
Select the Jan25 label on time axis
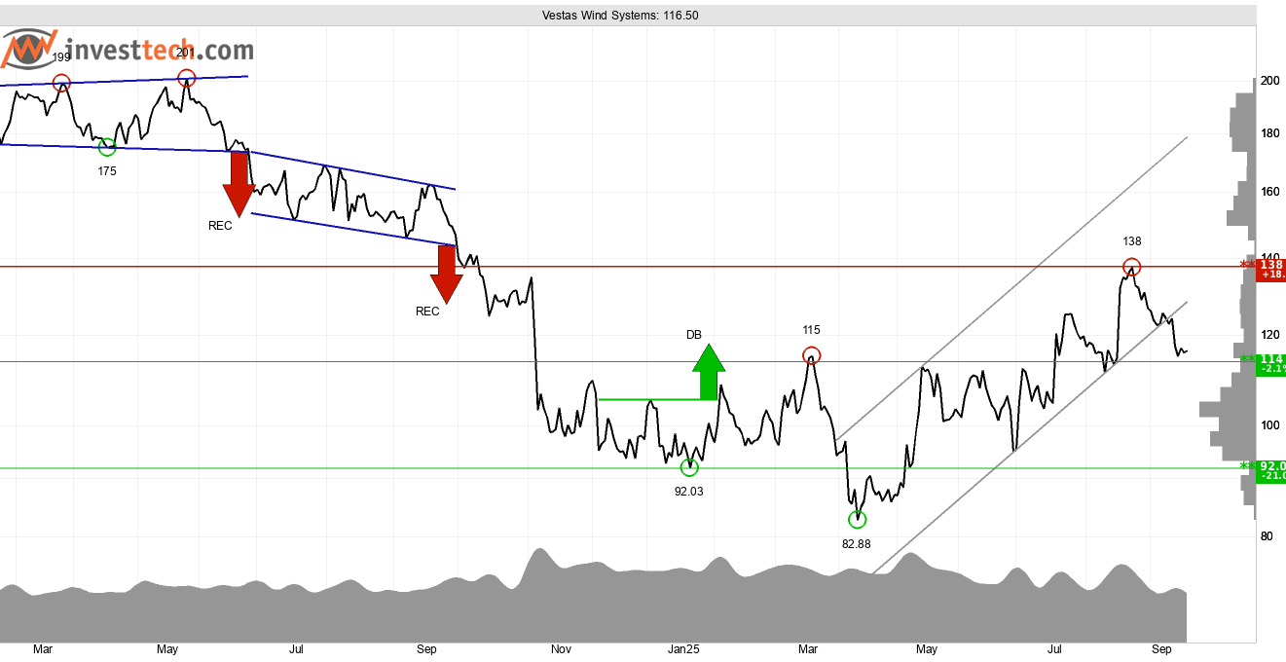[683, 648]
